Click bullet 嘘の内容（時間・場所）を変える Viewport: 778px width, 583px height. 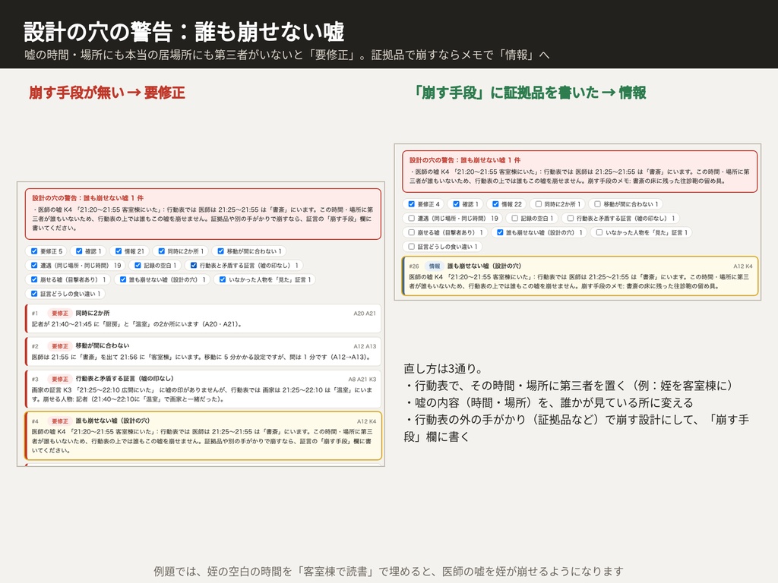click(x=549, y=402)
